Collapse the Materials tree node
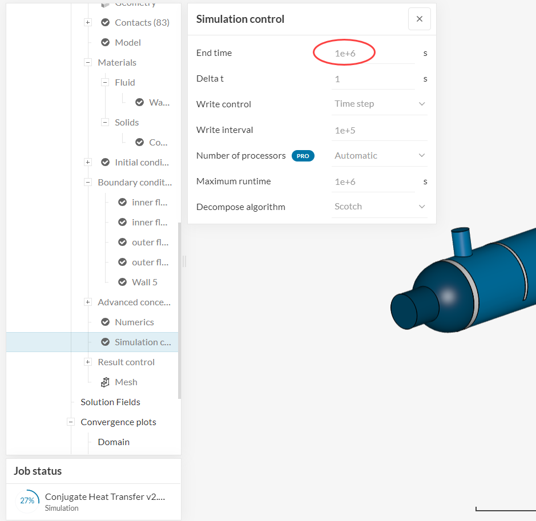The height and width of the screenshot is (521, 536). [88, 63]
